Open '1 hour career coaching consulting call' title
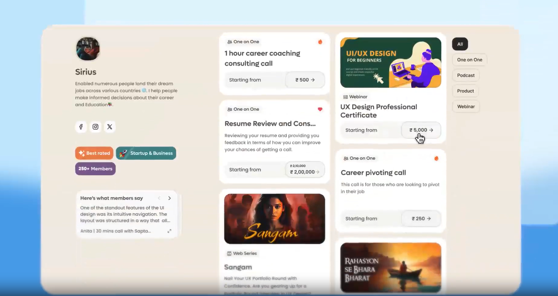Screen dimensions: 558x296 (262, 58)
